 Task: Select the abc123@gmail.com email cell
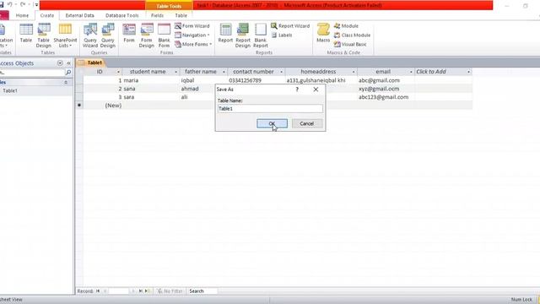click(386, 97)
